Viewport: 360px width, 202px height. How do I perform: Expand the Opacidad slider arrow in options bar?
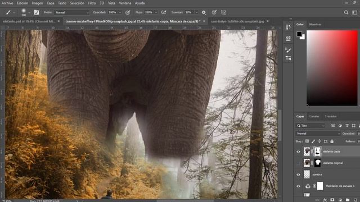pyautogui.click(x=120, y=12)
